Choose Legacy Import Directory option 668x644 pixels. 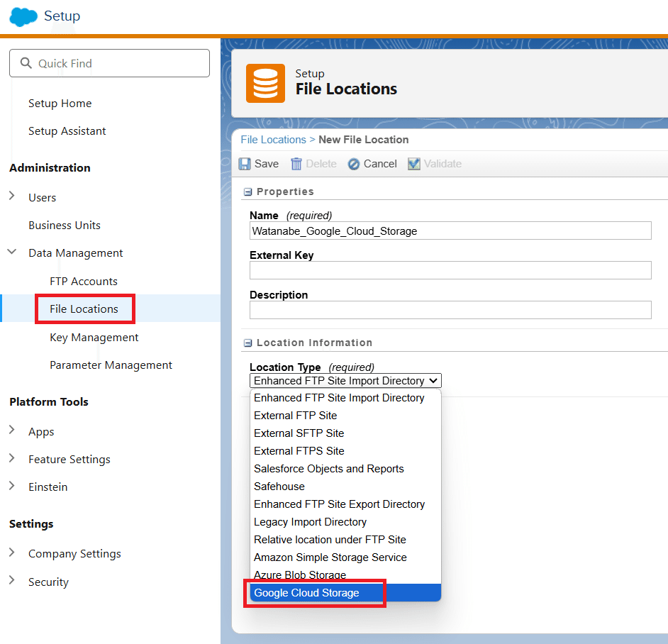tap(345, 522)
